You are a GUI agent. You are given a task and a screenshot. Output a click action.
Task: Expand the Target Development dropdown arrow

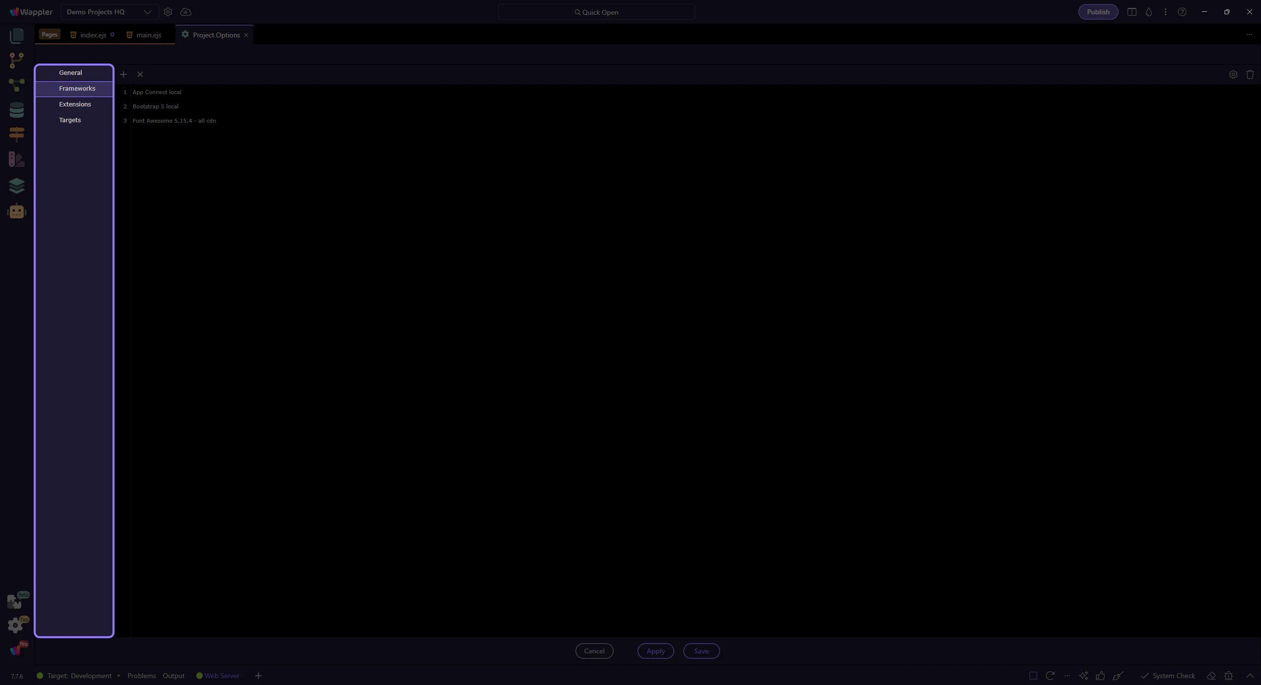tap(119, 676)
